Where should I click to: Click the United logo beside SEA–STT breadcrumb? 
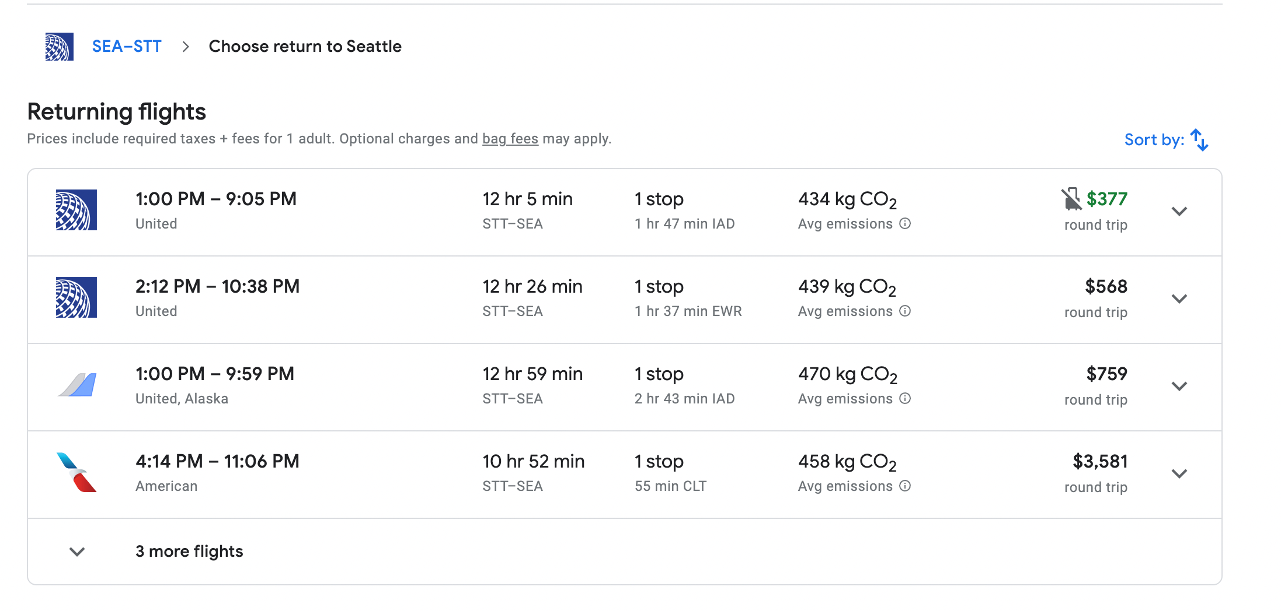pos(59,47)
